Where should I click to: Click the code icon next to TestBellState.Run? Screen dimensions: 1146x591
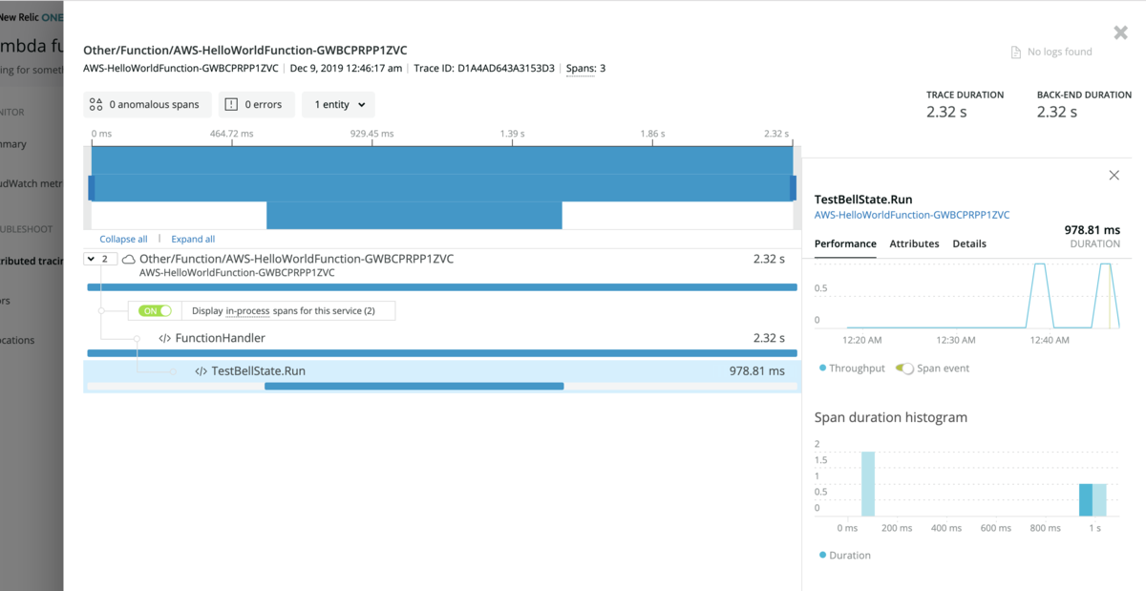point(201,371)
